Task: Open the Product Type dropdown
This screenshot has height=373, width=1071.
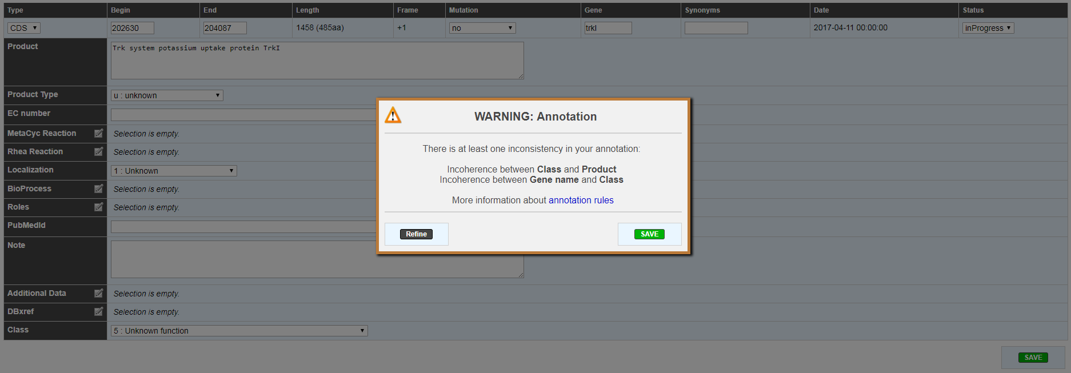Action: (x=167, y=95)
